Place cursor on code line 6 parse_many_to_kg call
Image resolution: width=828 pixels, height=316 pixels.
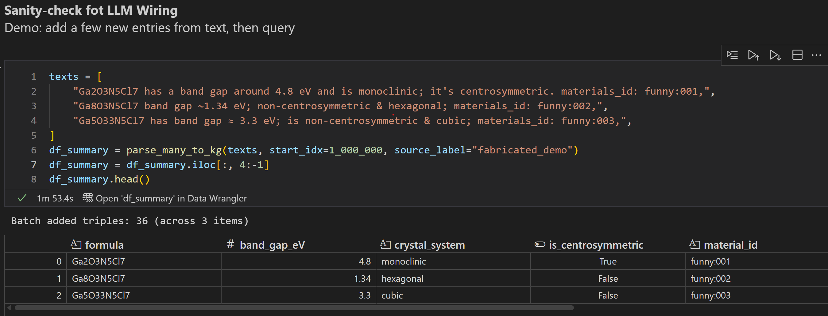[x=177, y=150]
